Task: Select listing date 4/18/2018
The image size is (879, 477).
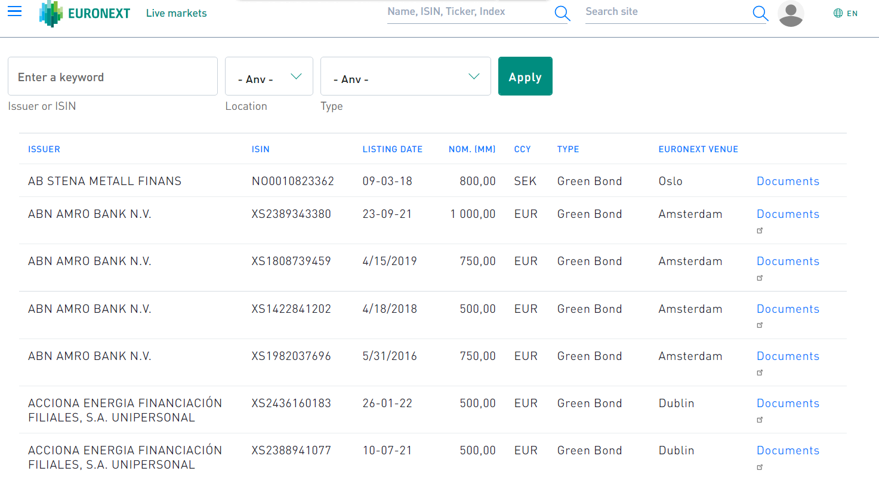Action: [390, 309]
